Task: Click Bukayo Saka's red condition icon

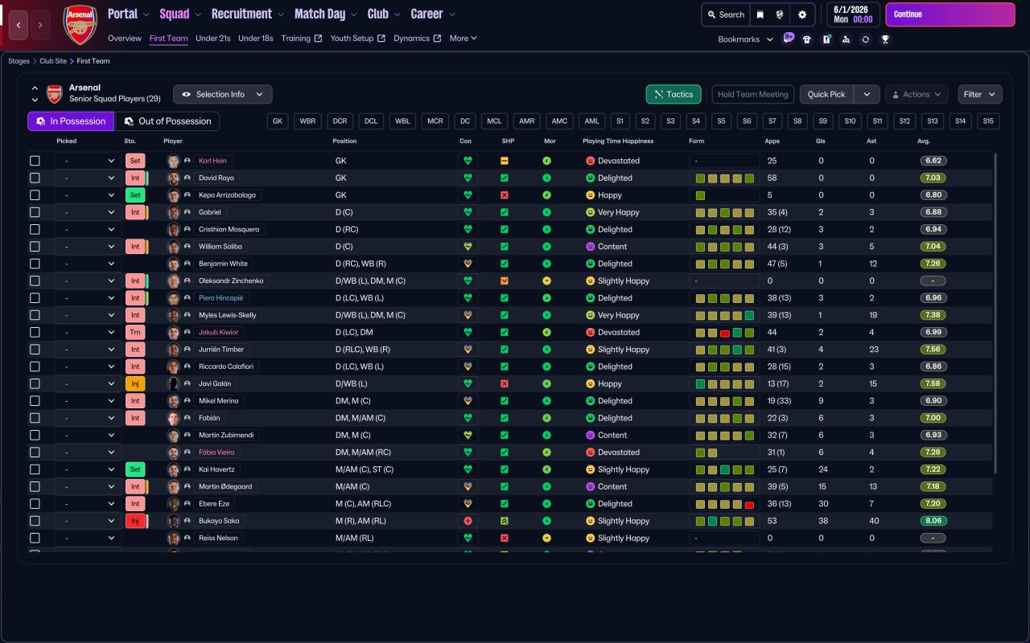Action: pos(468,521)
